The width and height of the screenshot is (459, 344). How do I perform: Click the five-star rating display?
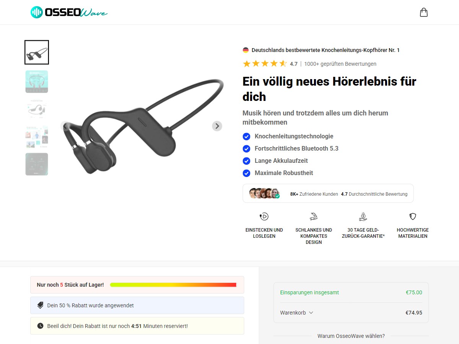tap(265, 64)
